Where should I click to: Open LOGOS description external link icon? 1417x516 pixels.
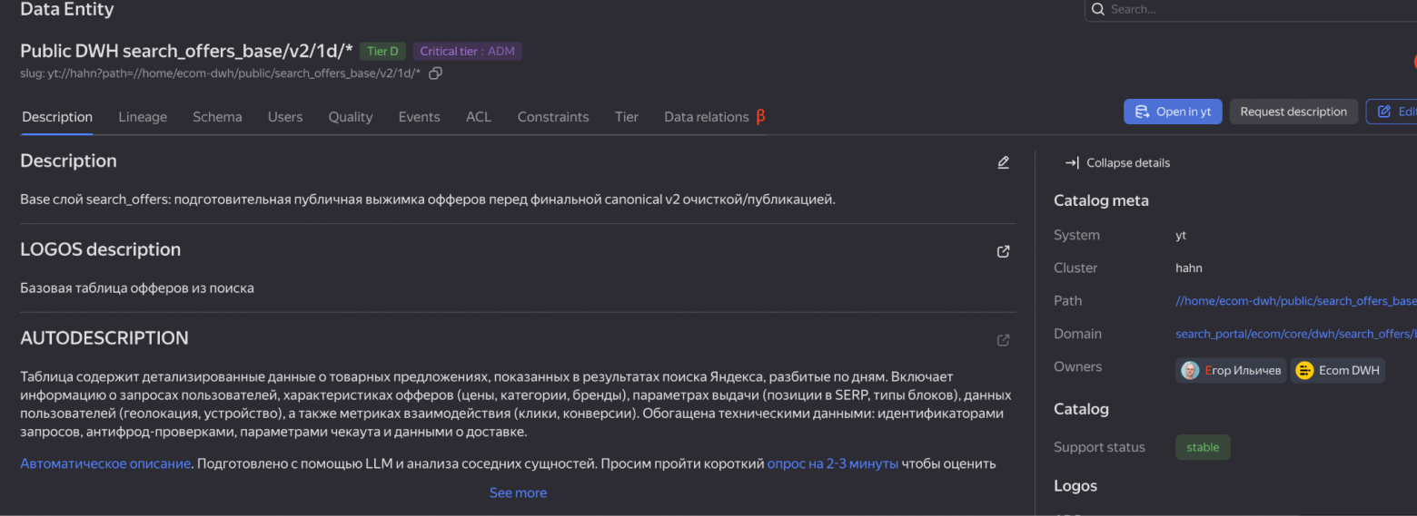(x=1003, y=251)
